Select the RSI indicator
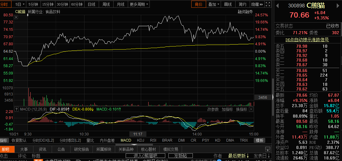 click(153, 140)
